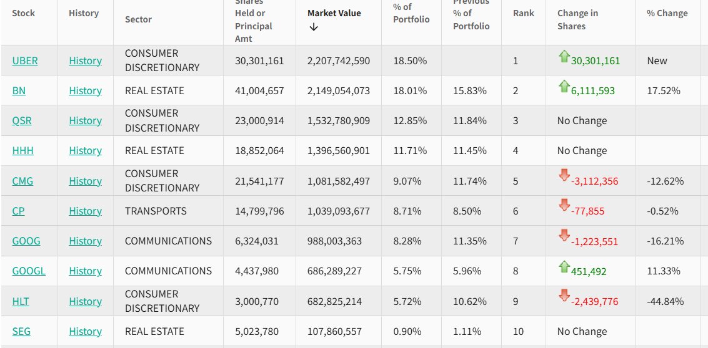Click the red down arrow in CMG row
Viewport: 708px width, 348px height.
(x=564, y=176)
